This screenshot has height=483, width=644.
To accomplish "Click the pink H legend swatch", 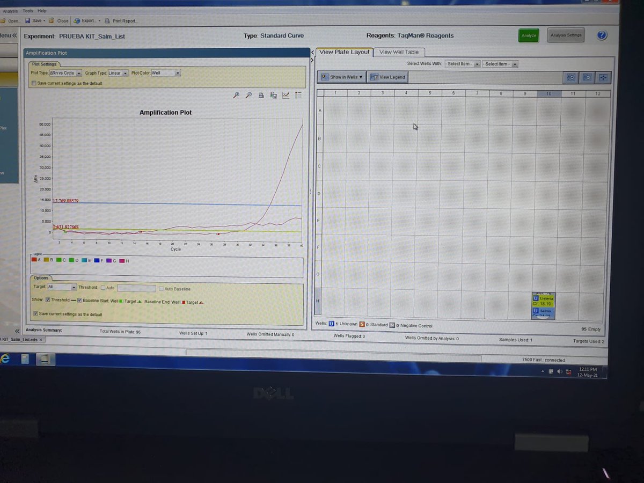I will 122,261.
